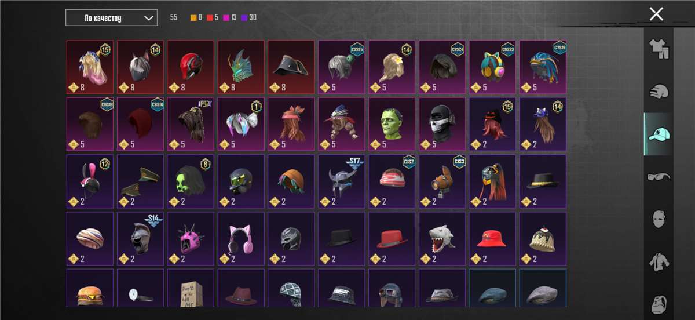This screenshot has height=320, width=695.
Task: Pick the black pirate tricorn hat
Action: point(291,67)
